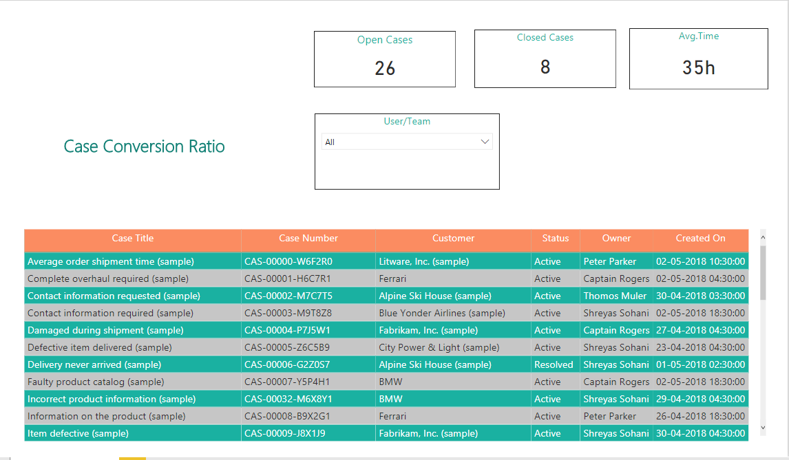Sort by Created On column header
The width and height of the screenshot is (789, 460).
point(700,239)
